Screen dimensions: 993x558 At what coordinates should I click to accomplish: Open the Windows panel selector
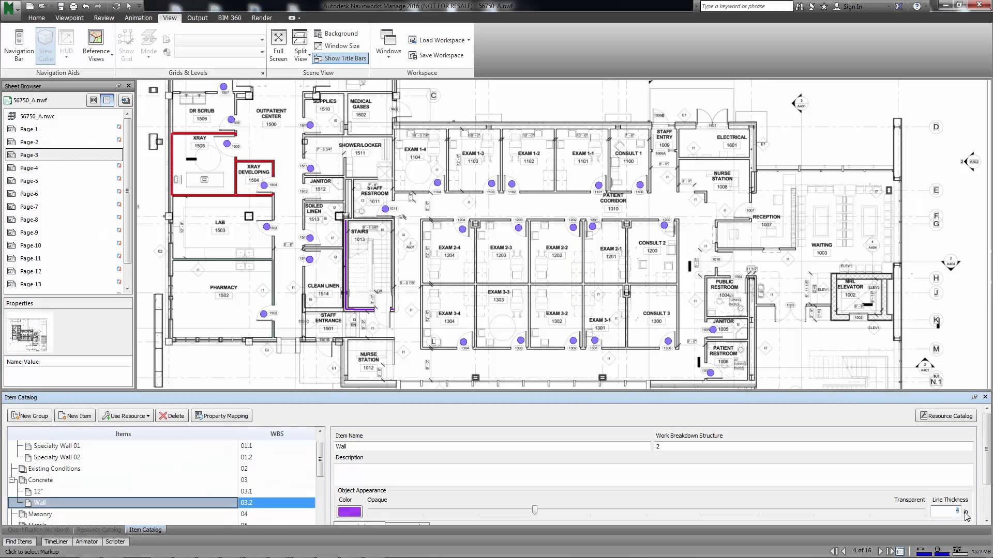point(388,45)
